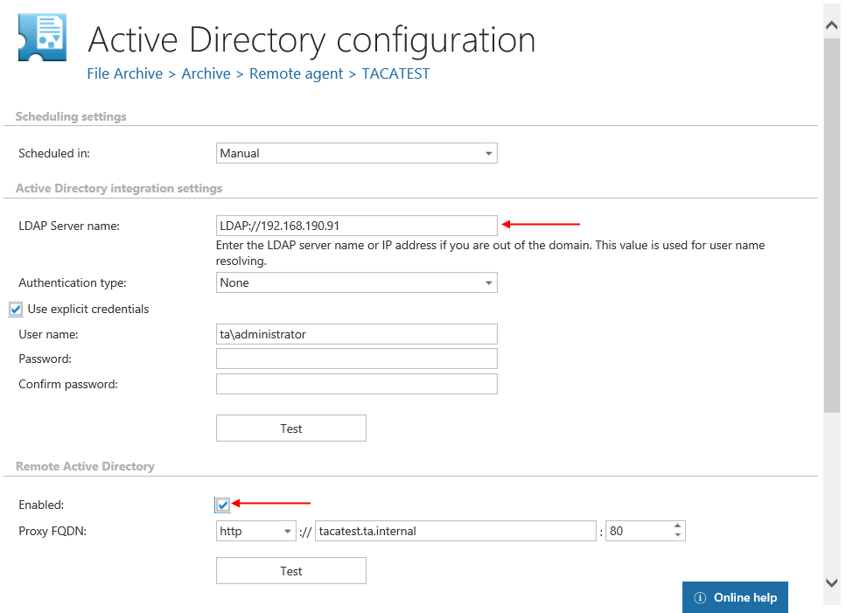Viewport: 846px width, 613px height.
Task: Open the Scheduled in dropdown
Action: coord(356,153)
